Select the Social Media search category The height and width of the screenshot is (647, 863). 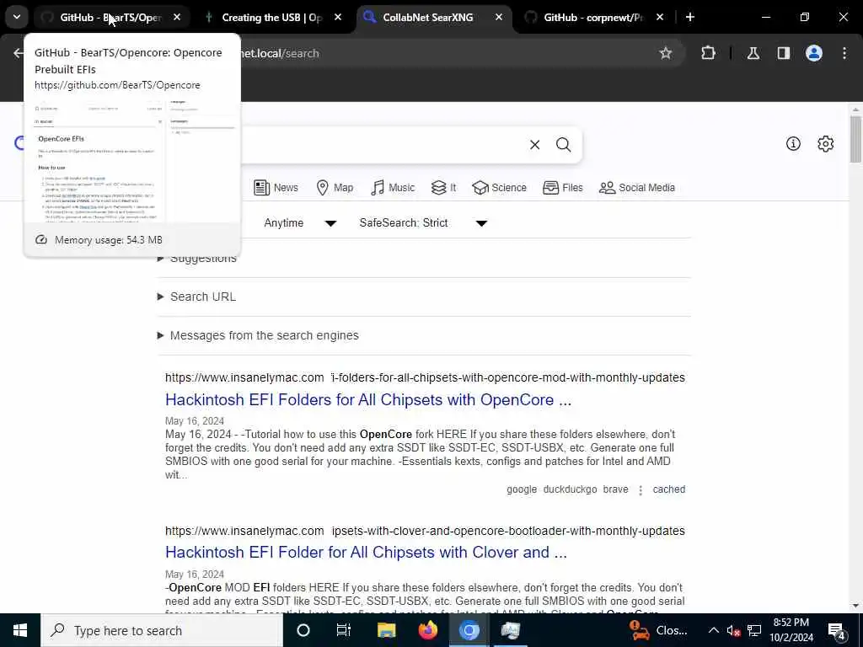tap(637, 188)
